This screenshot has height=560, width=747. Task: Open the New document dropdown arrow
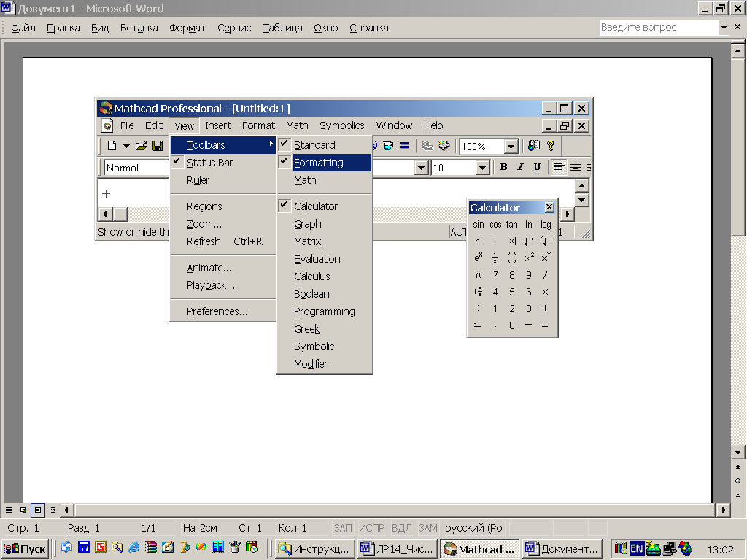coord(126,146)
